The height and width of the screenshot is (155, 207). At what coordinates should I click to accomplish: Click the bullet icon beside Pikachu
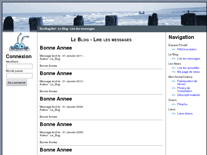click(174, 104)
